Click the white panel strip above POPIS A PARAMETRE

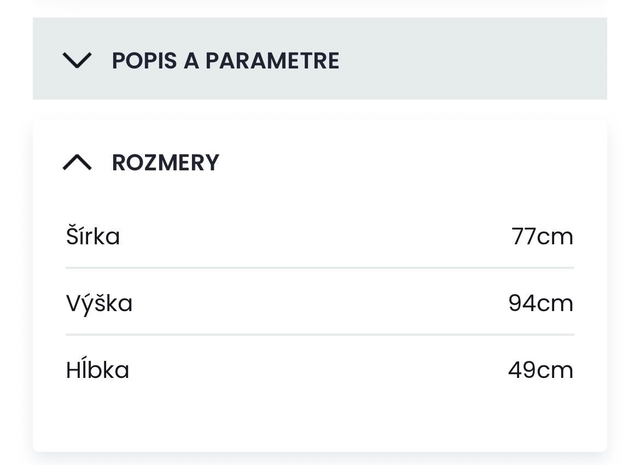tap(320, 7)
